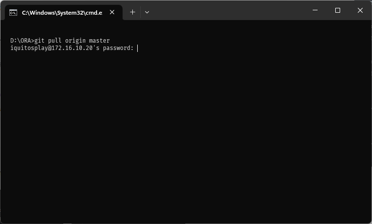The height and width of the screenshot is (224, 372).
Task: Minimize the terminal window
Action: point(315,10)
